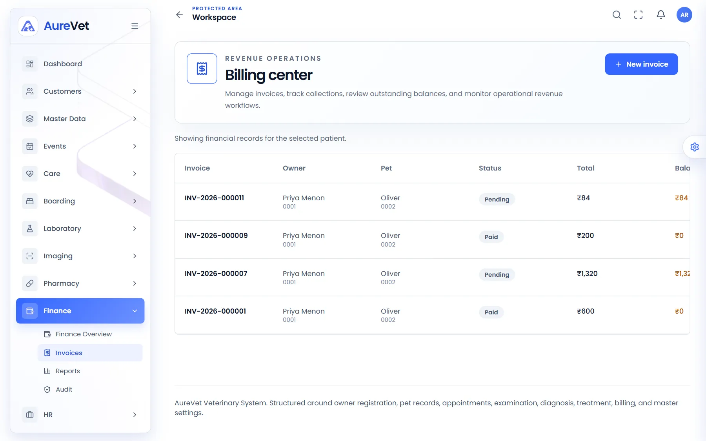Click the Reports bar chart icon
The height and width of the screenshot is (441, 706).
tap(47, 371)
